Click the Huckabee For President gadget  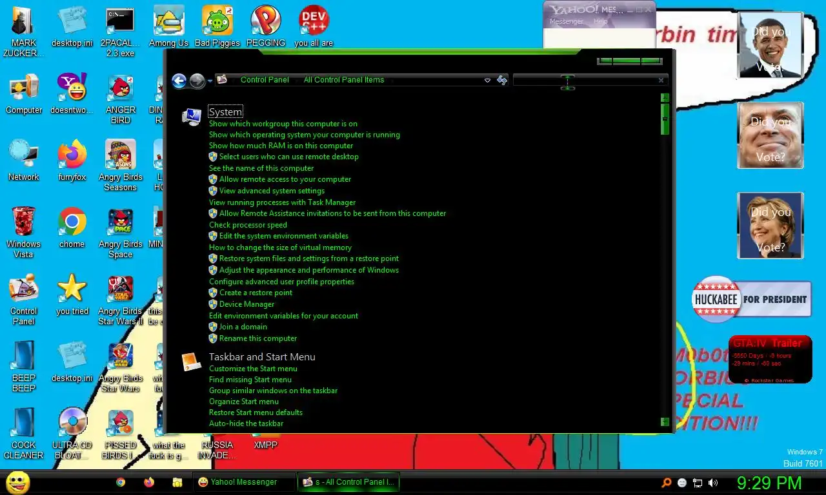coord(751,299)
